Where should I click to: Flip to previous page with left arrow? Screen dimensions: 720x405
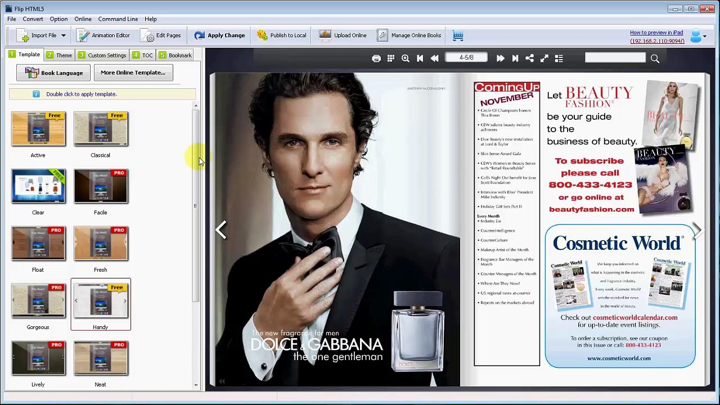click(221, 229)
